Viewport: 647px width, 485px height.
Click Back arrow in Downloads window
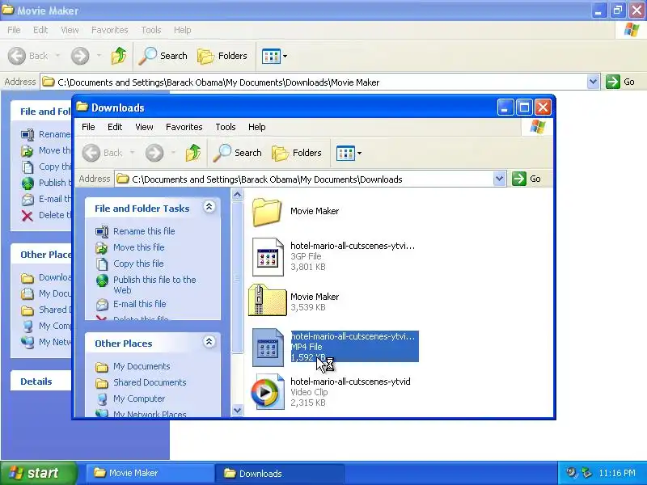91,153
